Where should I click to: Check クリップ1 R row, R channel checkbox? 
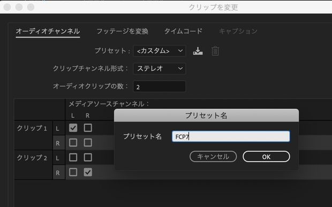tap(88, 143)
